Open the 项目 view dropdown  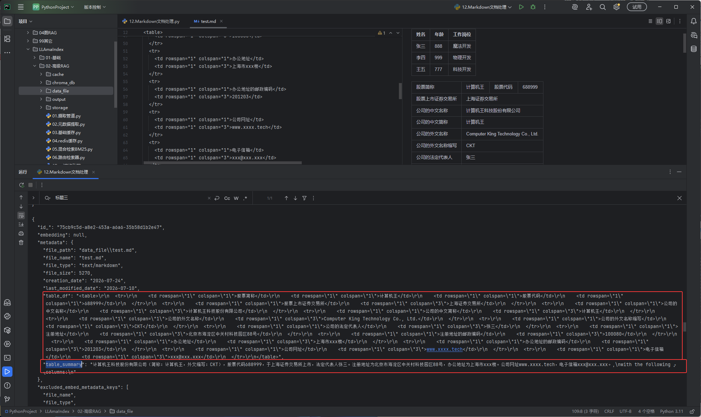[x=25, y=21]
